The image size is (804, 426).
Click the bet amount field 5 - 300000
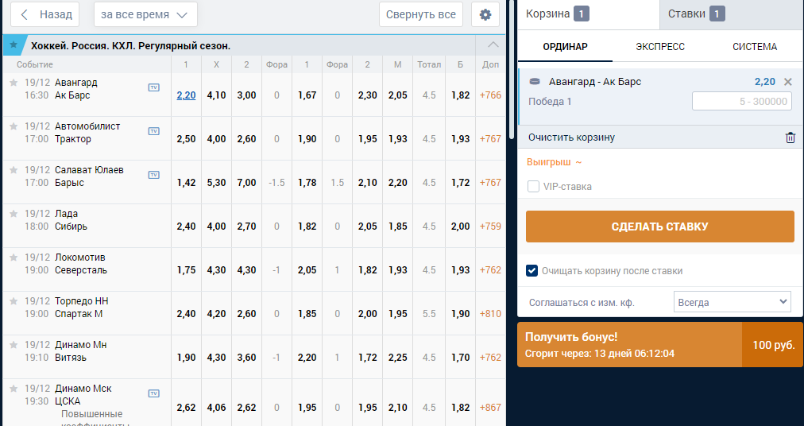point(741,101)
